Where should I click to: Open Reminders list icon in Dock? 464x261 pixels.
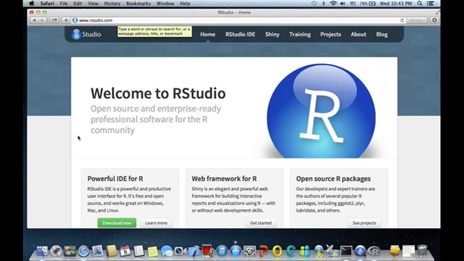click(x=139, y=251)
